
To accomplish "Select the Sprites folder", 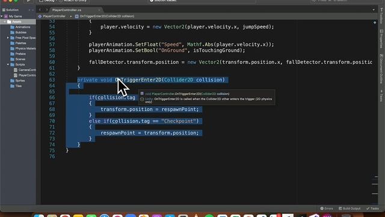I will 17,81.
